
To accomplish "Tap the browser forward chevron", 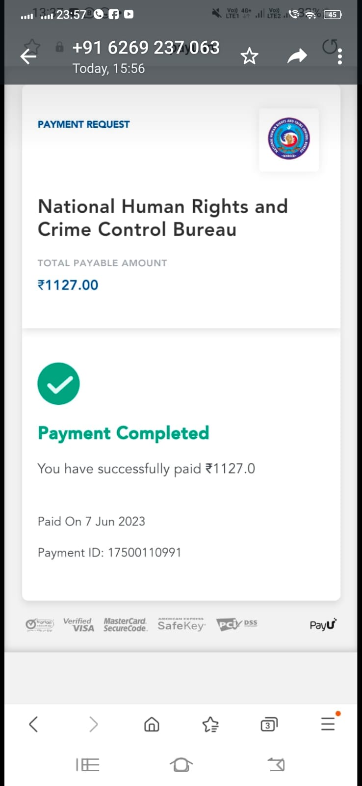I will pyautogui.click(x=93, y=724).
